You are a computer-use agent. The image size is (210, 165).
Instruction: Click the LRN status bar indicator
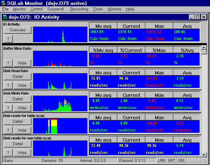[161, 160]
